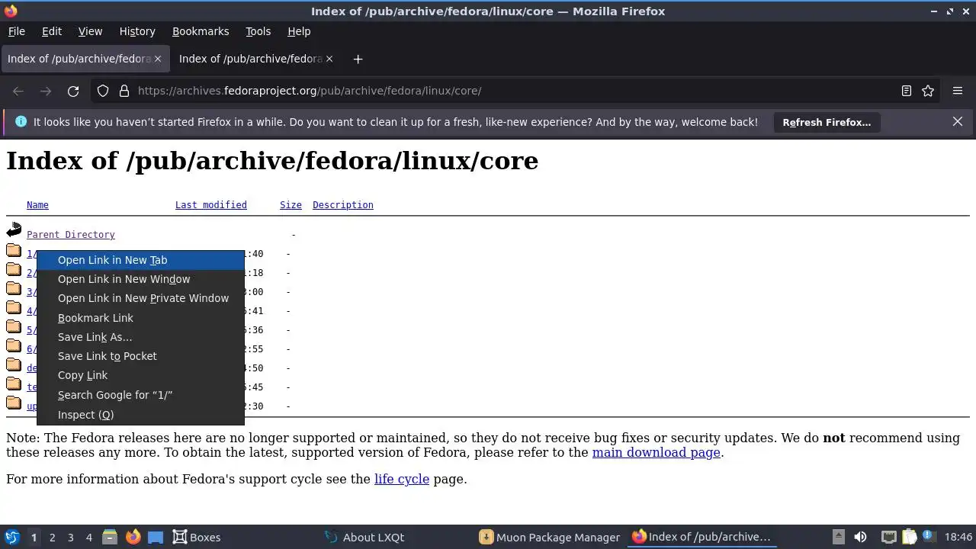Select Copy Link from context menu
This screenshot has width=976, height=549.
tap(140, 375)
